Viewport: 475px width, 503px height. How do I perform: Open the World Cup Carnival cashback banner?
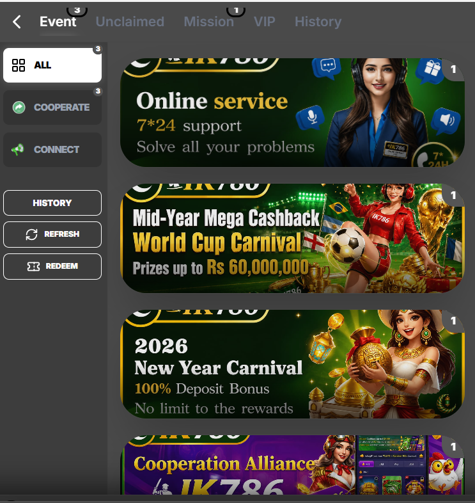[x=292, y=238]
